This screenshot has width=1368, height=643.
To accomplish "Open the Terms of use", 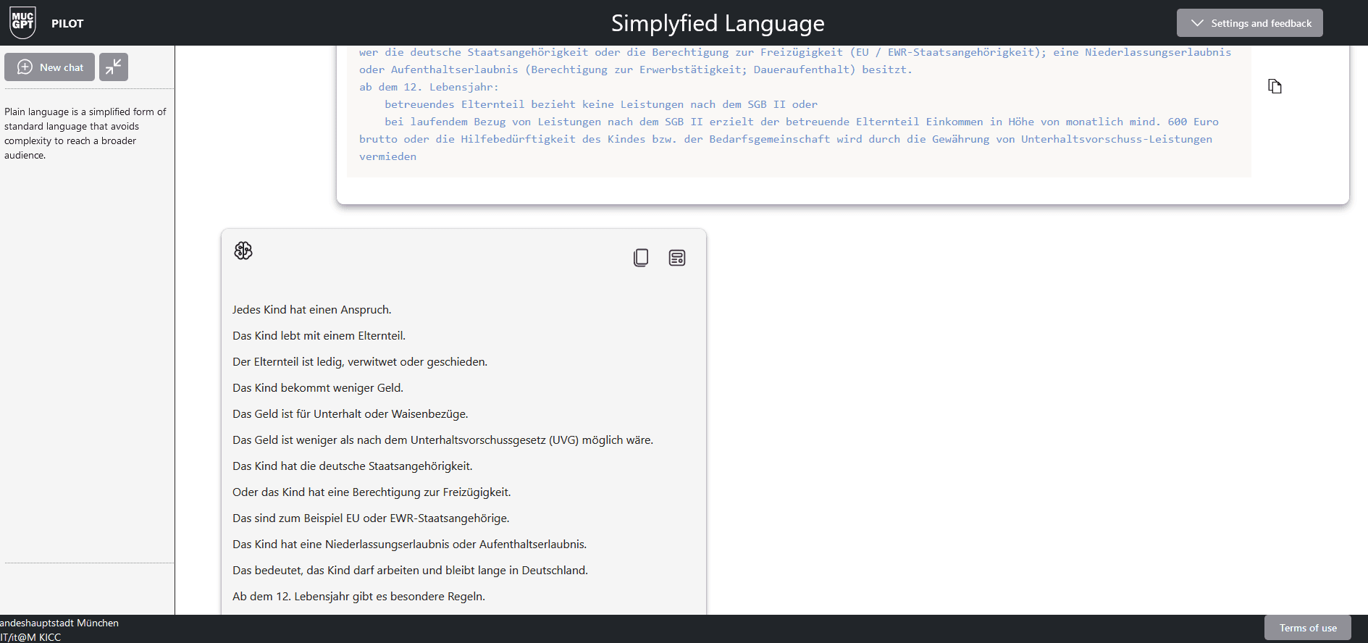I will (x=1307, y=628).
